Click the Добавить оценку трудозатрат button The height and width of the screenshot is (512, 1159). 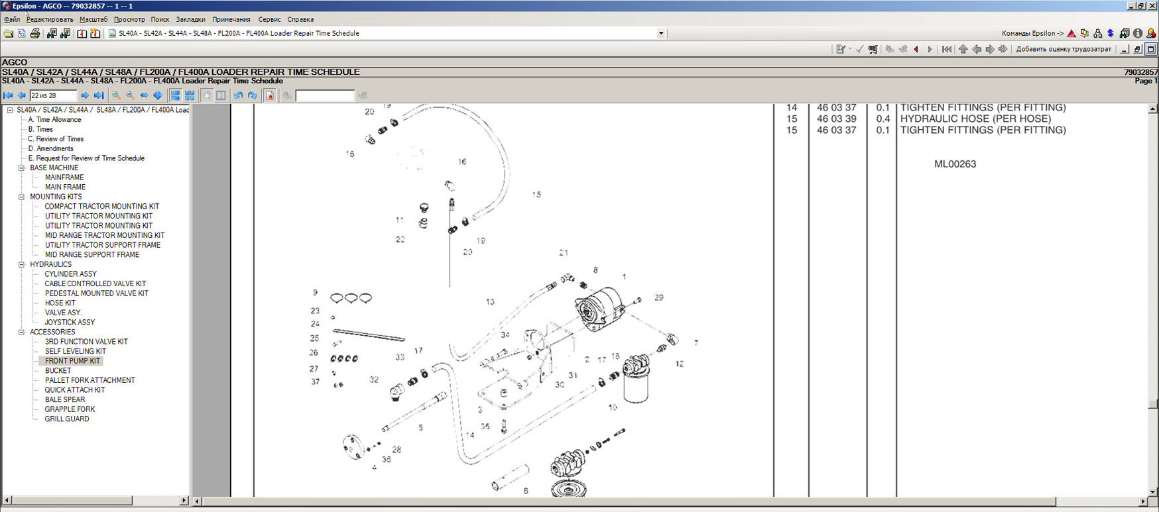[x=1064, y=49]
